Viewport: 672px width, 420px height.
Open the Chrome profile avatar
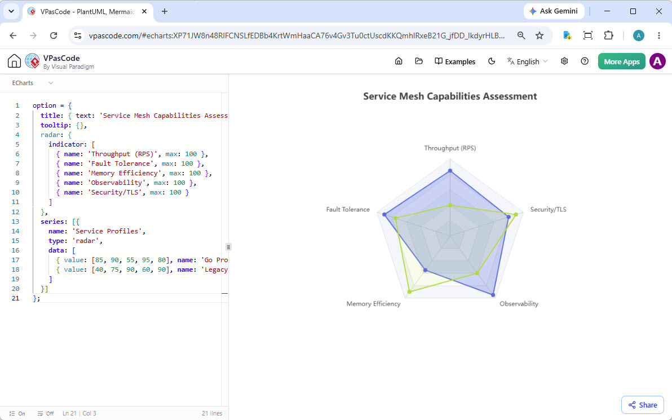coord(639,36)
